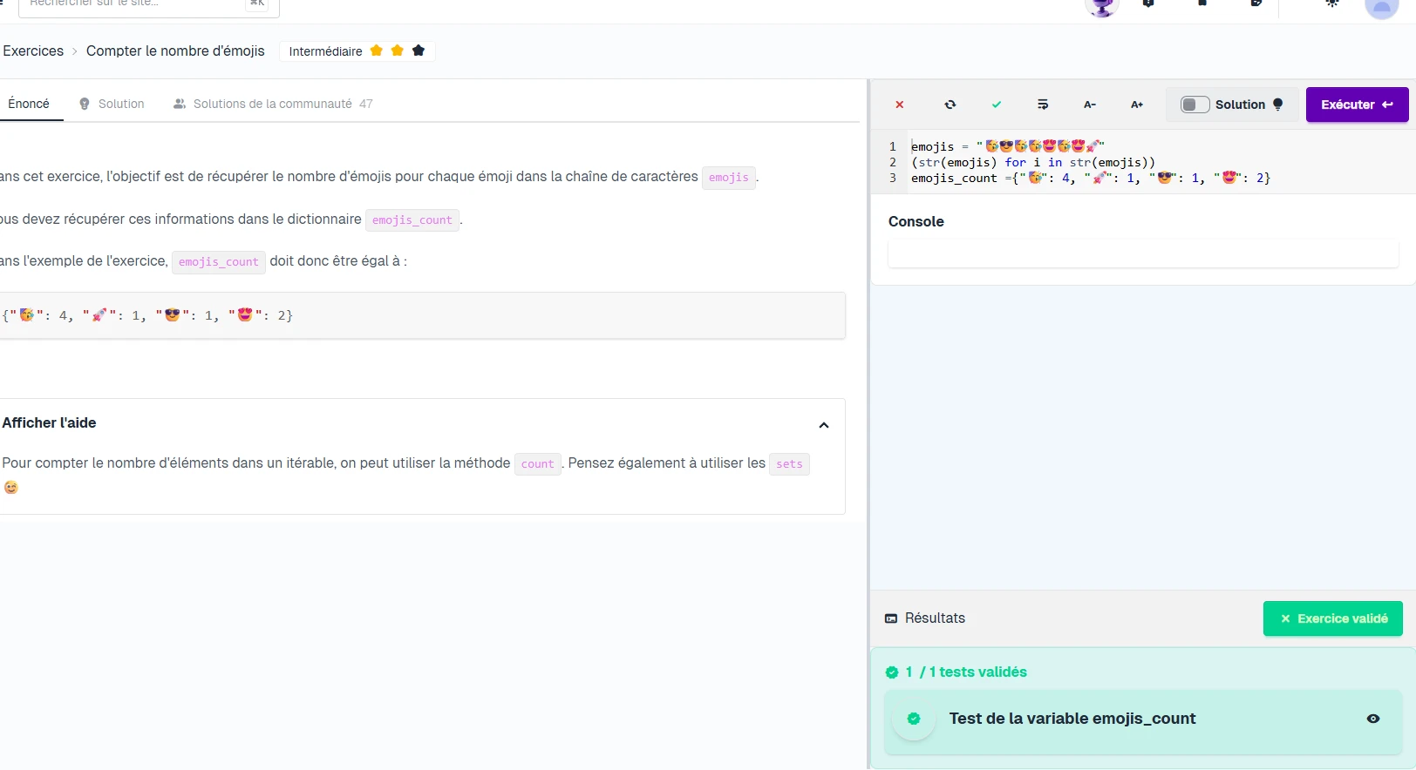The image size is (1416, 770).
Task: Click the red X clear code icon
Action: click(900, 105)
